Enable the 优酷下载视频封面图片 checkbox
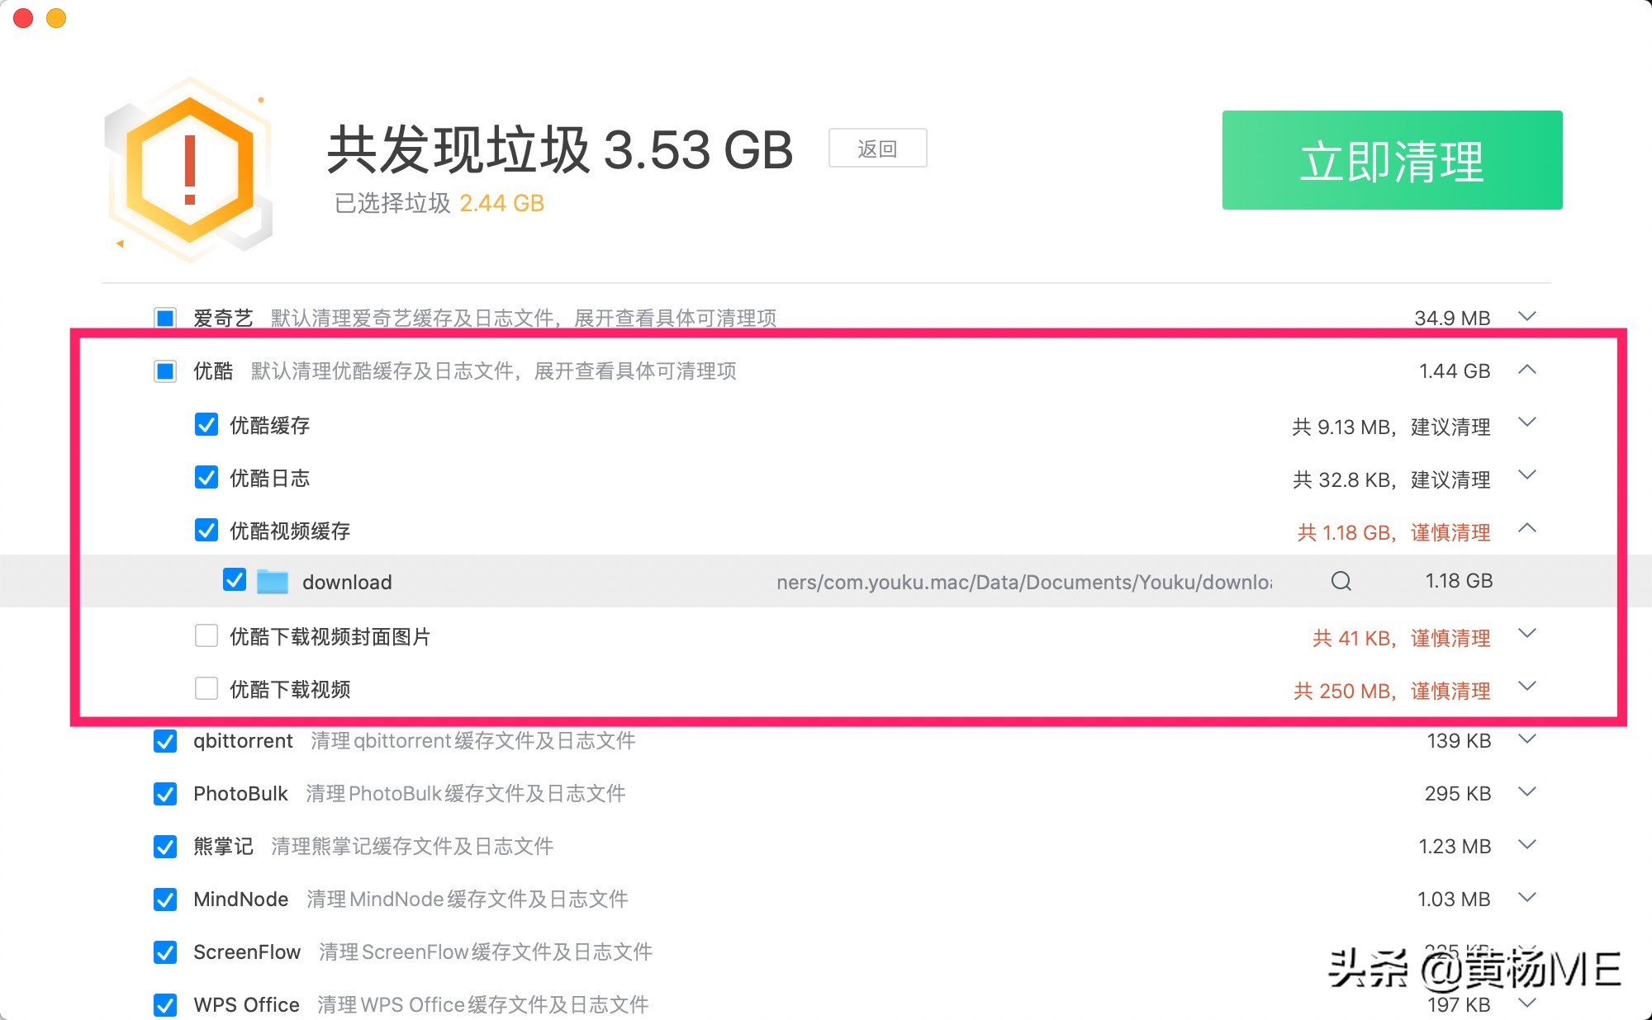This screenshot has height=1020, width=1652. [206, 635]
